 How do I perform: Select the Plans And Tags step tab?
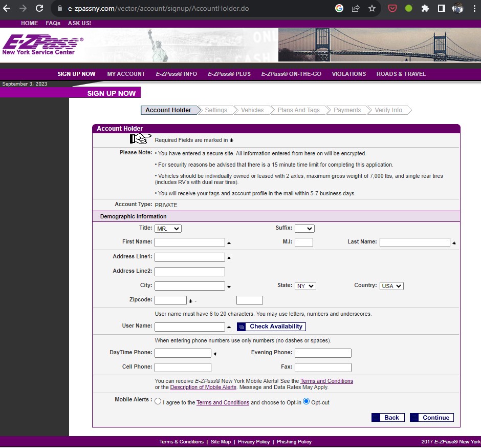(x=298, y=110)
